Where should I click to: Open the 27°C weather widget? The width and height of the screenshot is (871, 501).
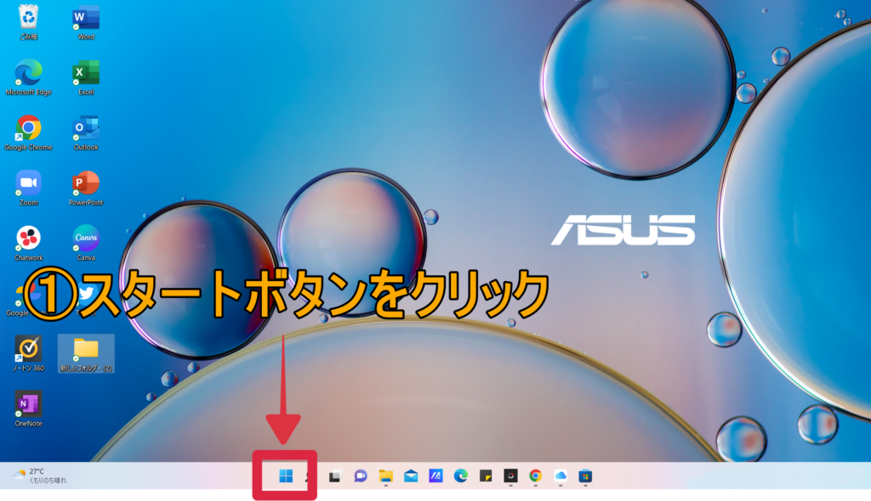click(39, 476)
